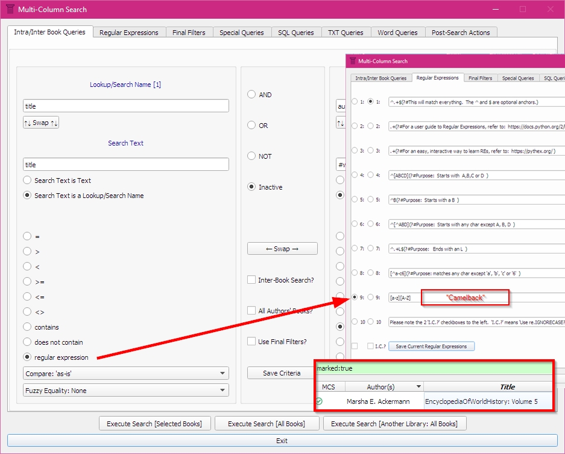Click the Lookup/Search Name title input field

(x=126, y=106)
